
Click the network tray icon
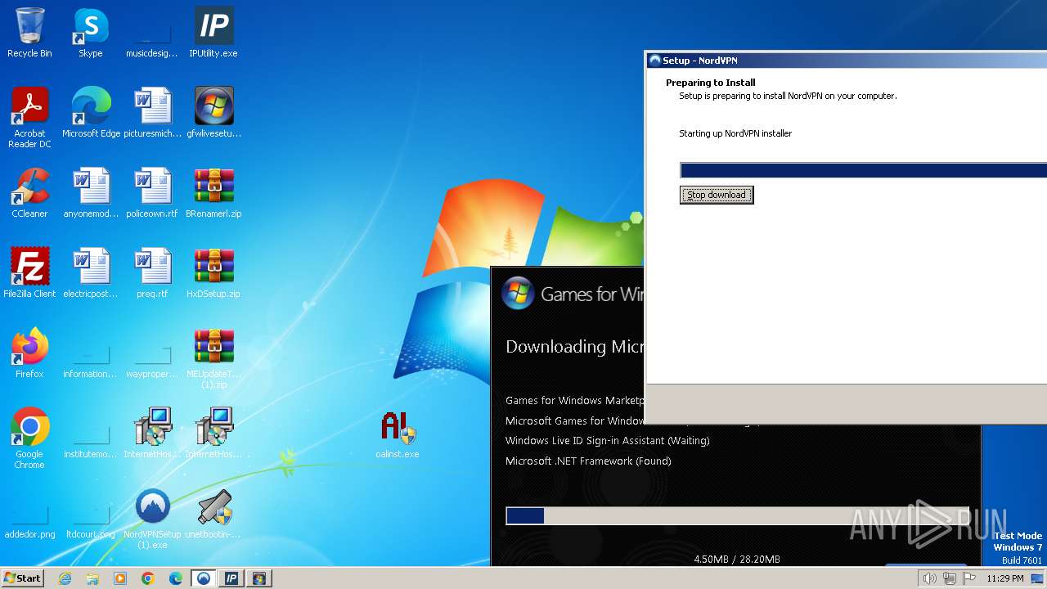point(949,578)
